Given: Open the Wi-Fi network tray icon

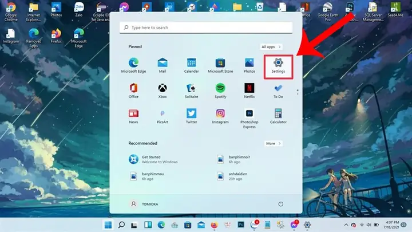Looking at the screenshot, I should coord(362,225).
